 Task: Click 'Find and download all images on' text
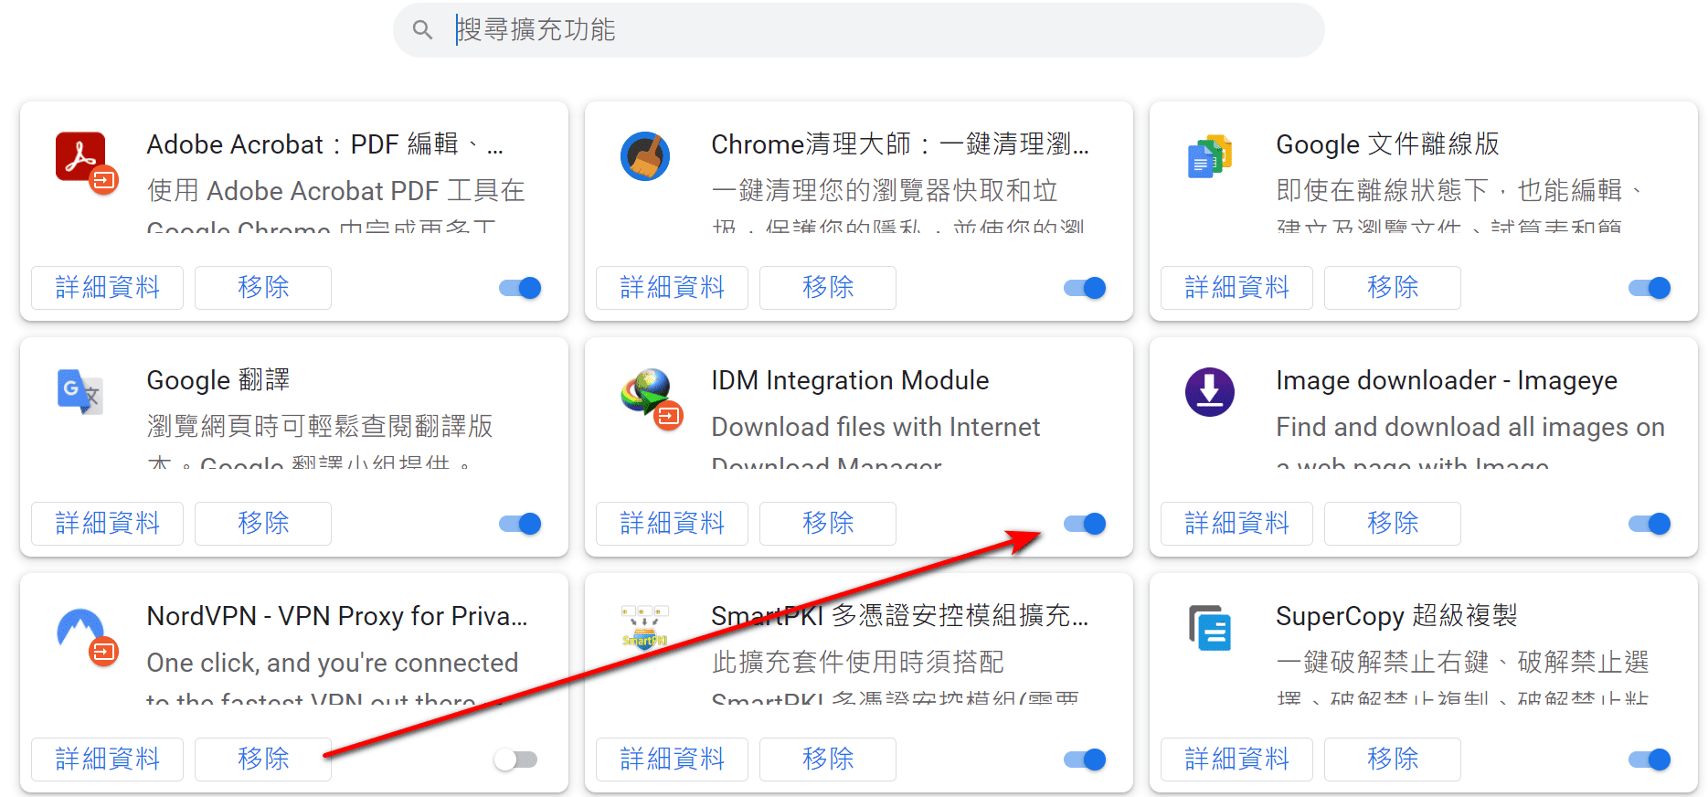[1470, 427]
